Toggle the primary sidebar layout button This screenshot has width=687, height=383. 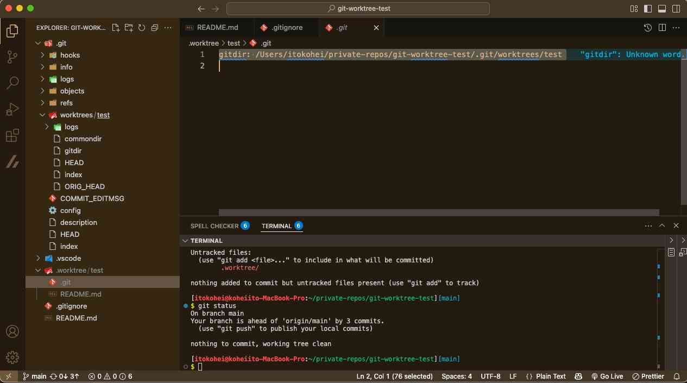point(648,9)
